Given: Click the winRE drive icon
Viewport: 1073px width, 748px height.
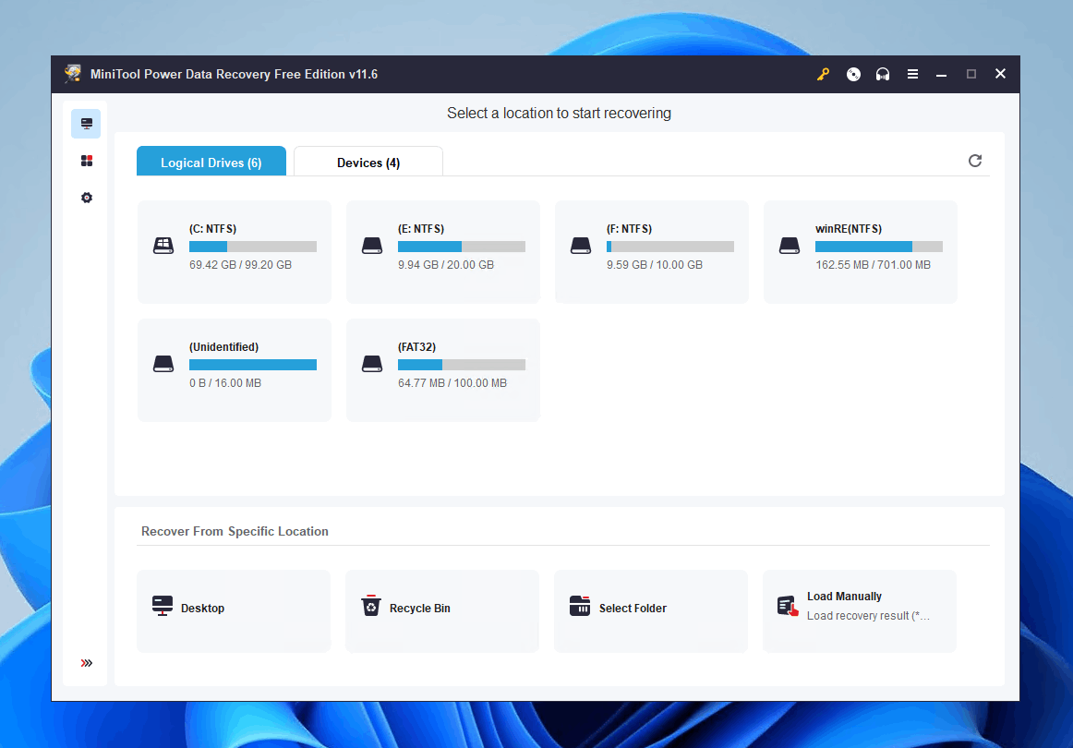Looking at the screenshot, I should point(789,246).
